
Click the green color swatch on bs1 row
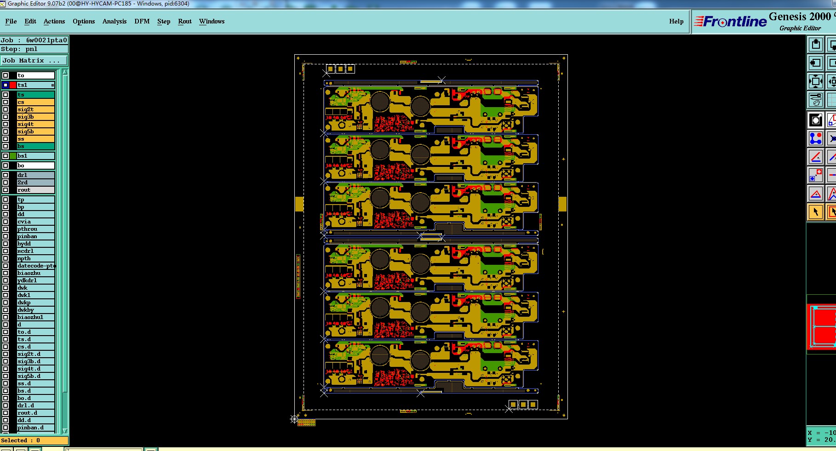[x=13, y=156]
